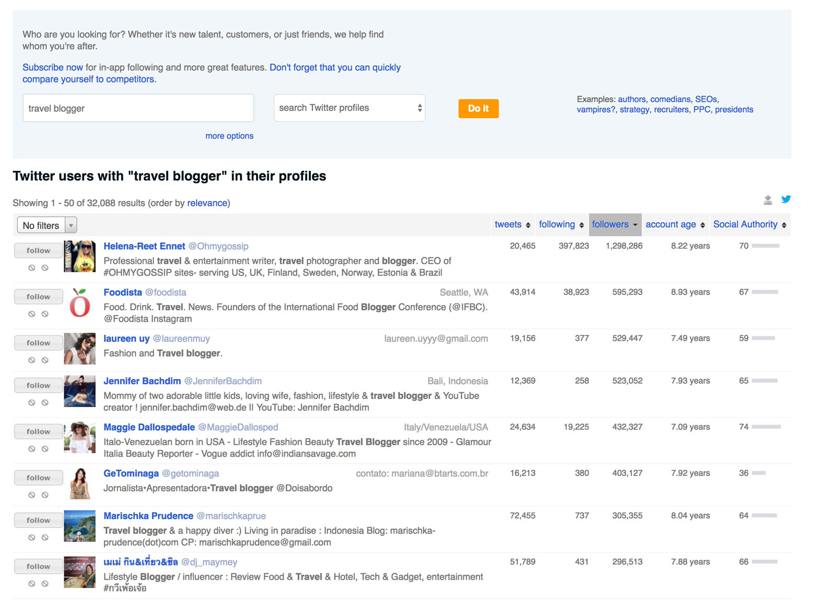Viewport: 836px width, 601px height.
Task: Open laureen uy's profile picture
Action: (79, 349)
